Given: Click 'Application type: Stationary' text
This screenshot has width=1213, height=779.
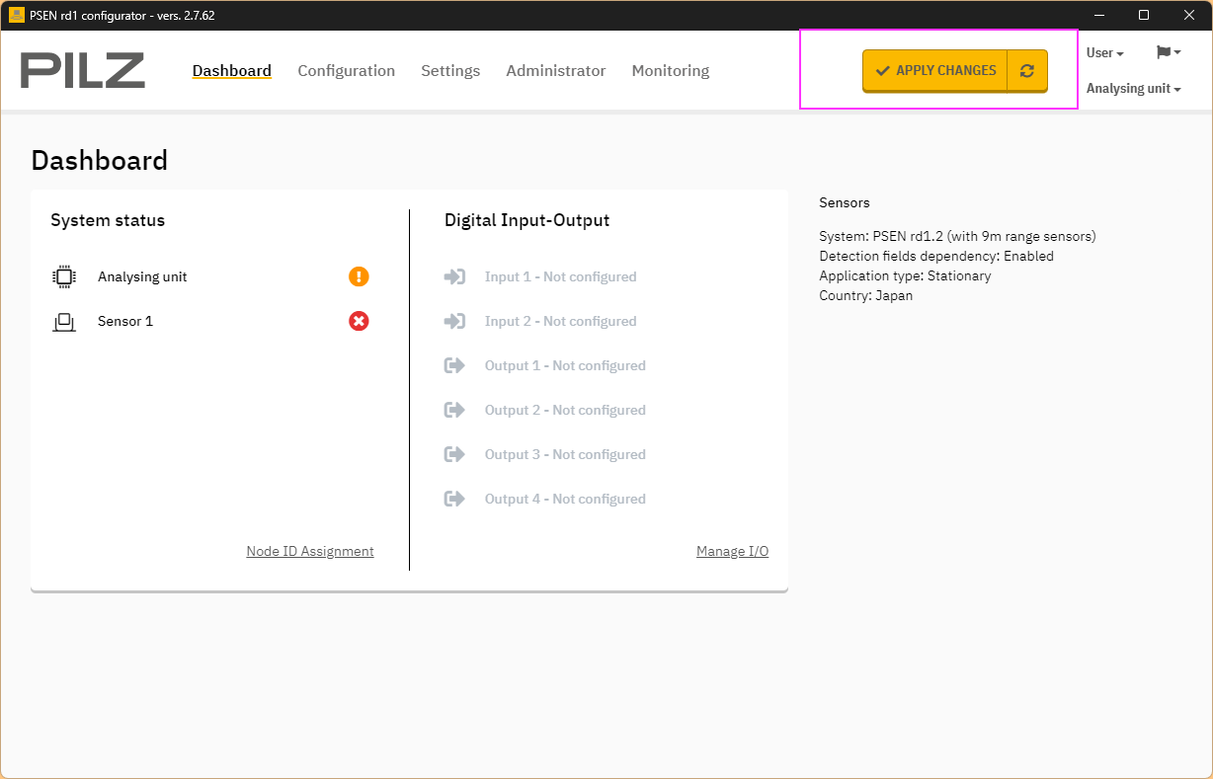Looking at the screenshot, I should point(905,275).
